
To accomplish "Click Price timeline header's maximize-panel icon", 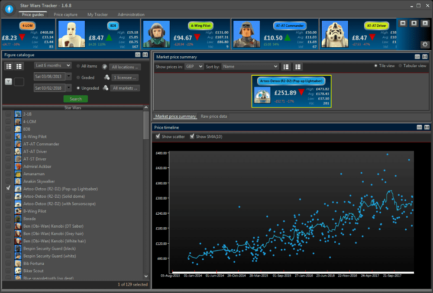I will [427, 127].
